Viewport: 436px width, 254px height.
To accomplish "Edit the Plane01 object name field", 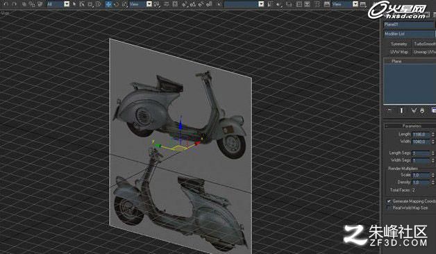I will (x=408, y=25).
